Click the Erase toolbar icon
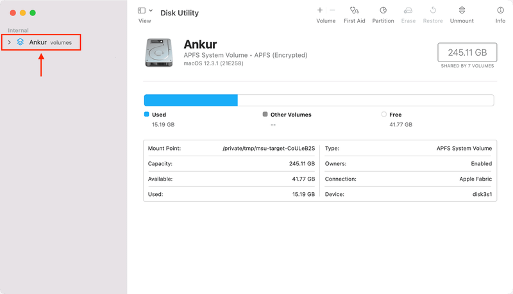 coord(408,10)
